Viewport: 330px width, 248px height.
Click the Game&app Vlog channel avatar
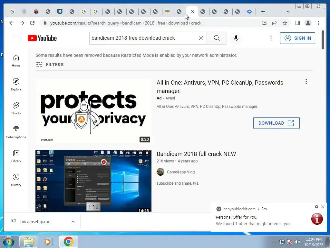(x=160, y=172)
